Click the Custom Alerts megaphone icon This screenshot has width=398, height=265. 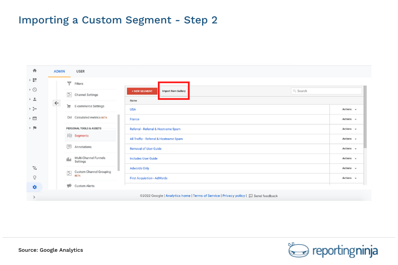[x=69, y=185]
